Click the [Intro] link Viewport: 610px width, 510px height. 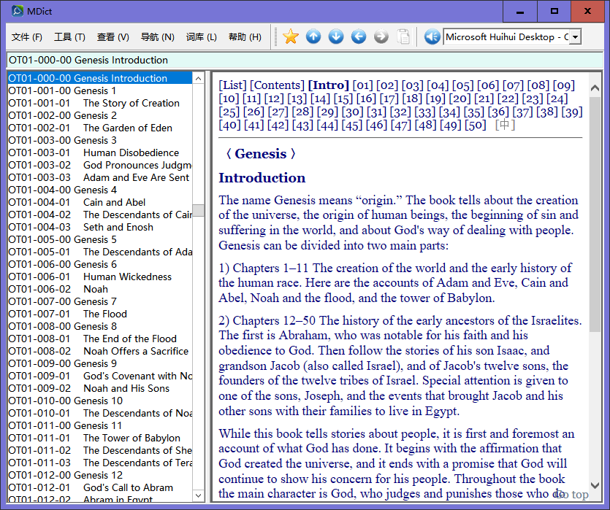pos(328,85)
